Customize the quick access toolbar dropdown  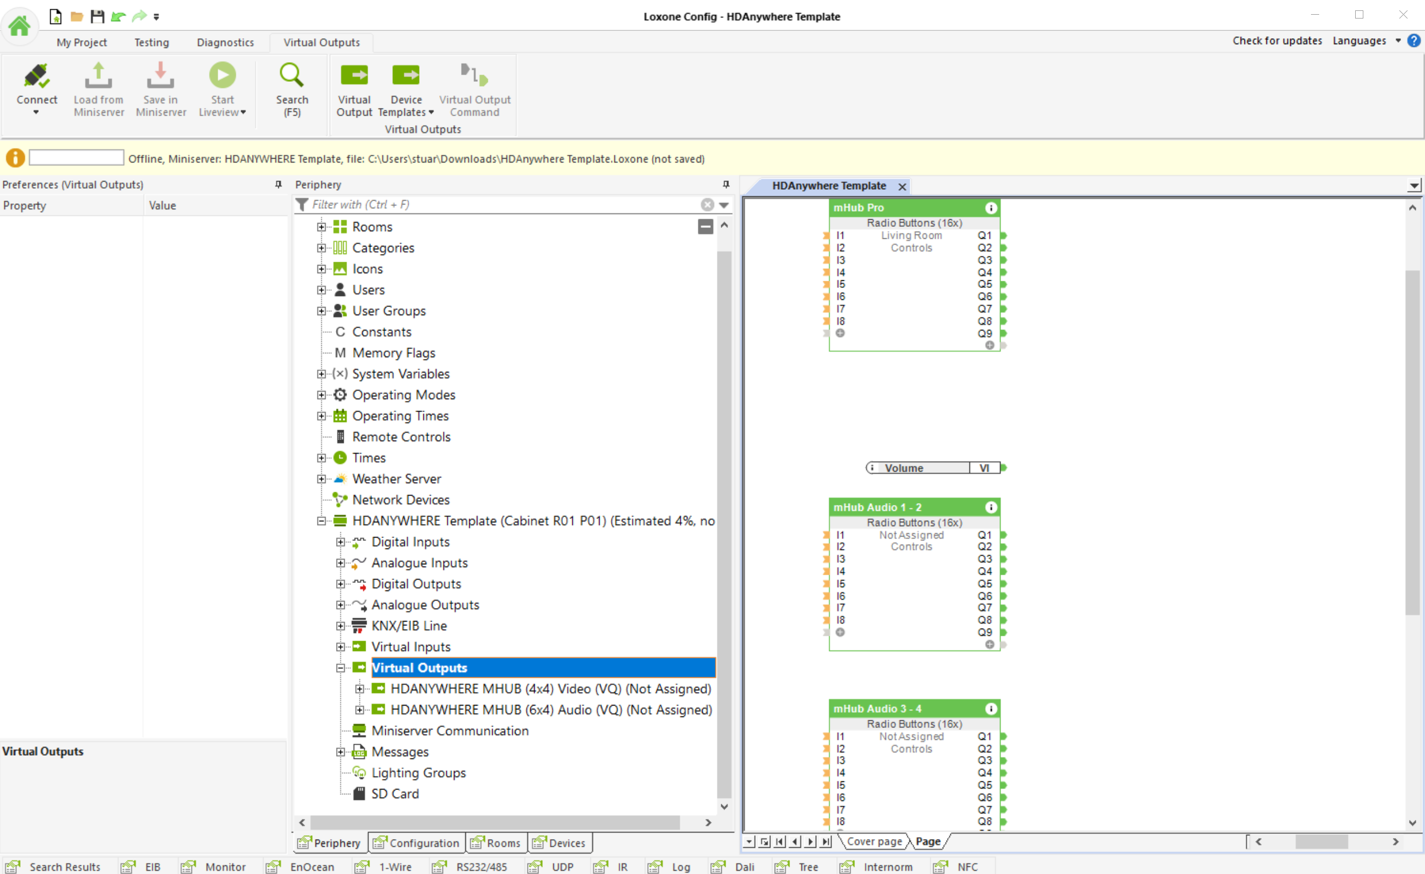tap(156, 17)
